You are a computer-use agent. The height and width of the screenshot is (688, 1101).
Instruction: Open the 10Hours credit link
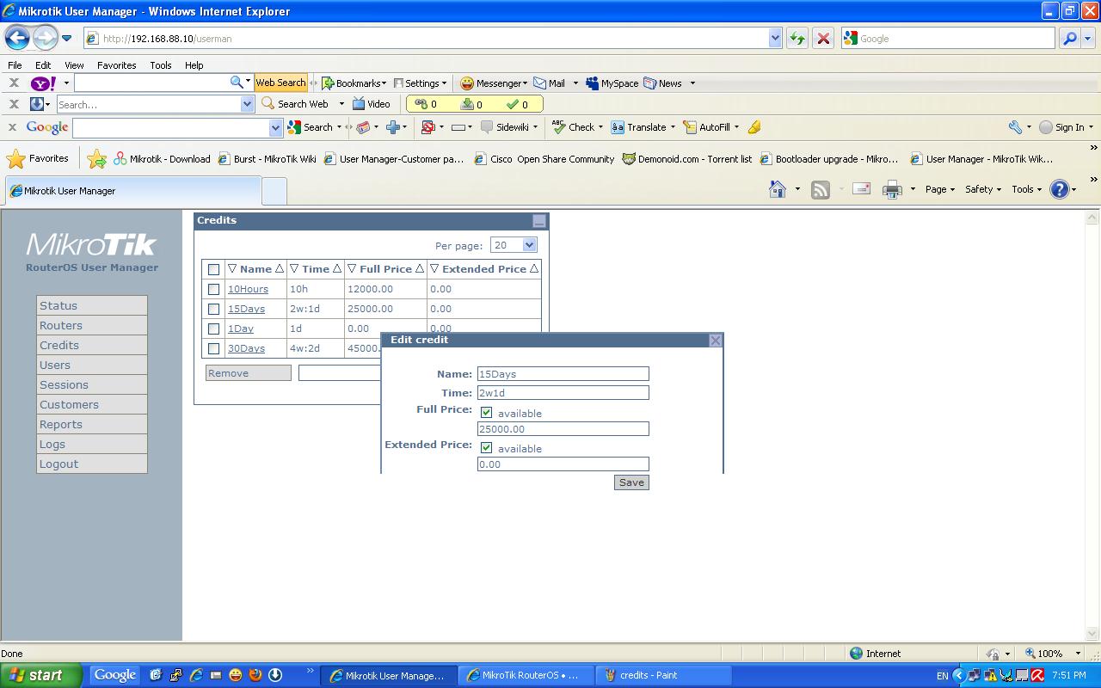[248, 289]
